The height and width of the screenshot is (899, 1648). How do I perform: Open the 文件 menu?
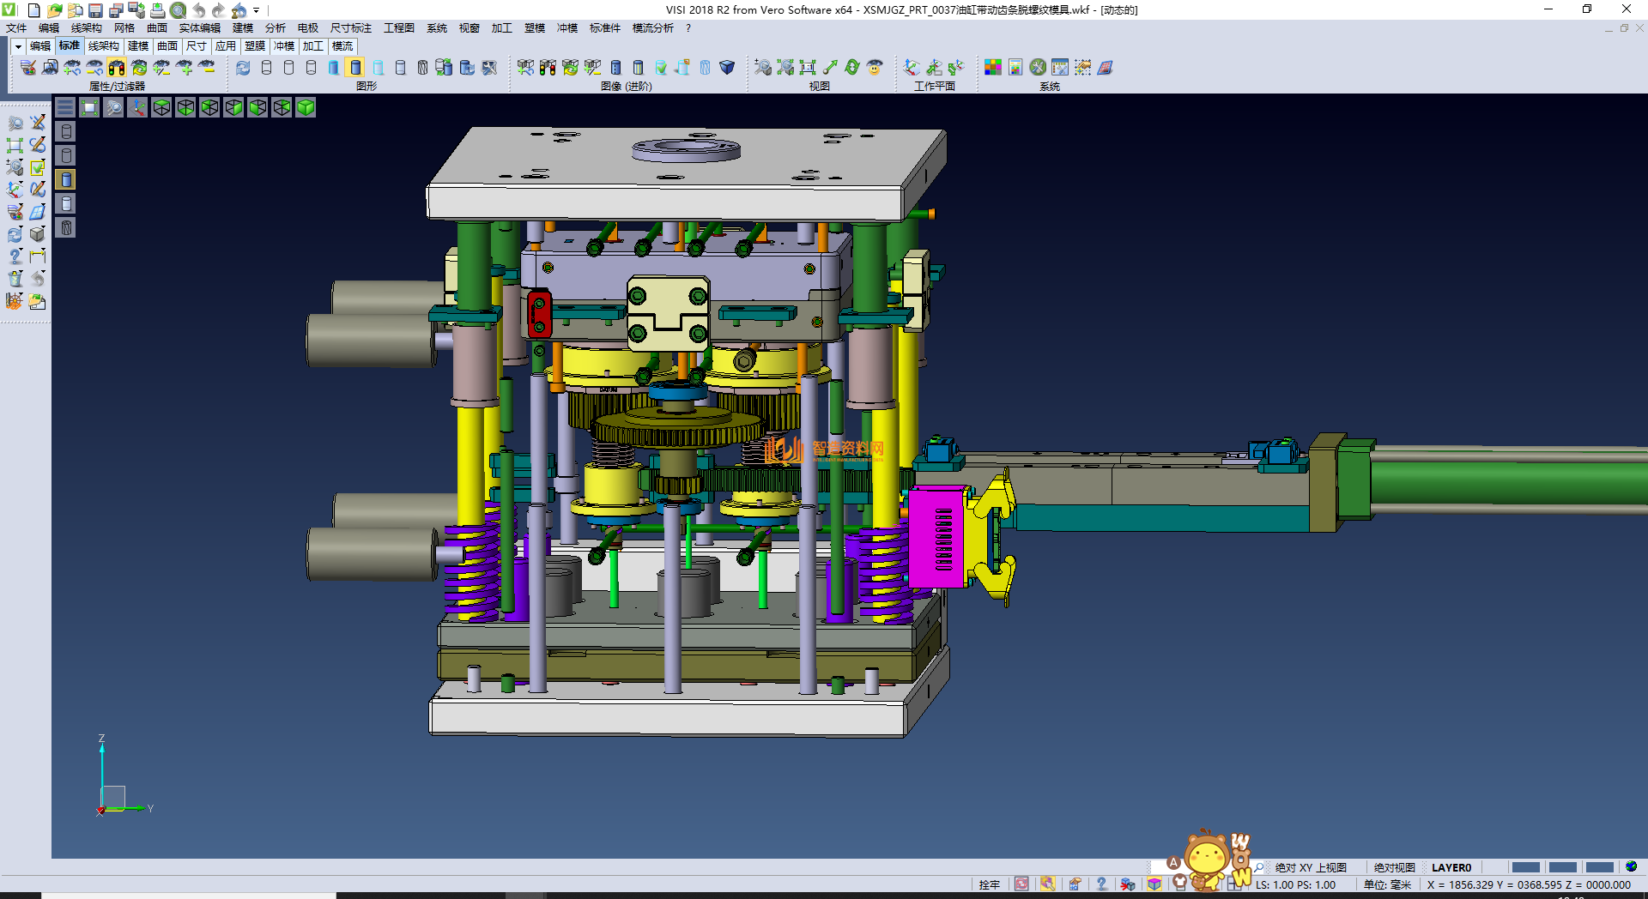click(16, 28)
